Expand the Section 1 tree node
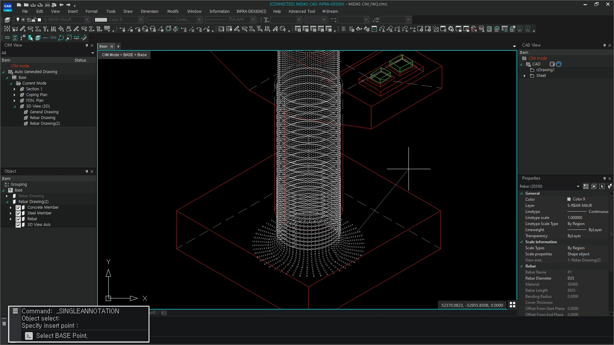This screenshot has height=345, width=614. tap(14, 89)
